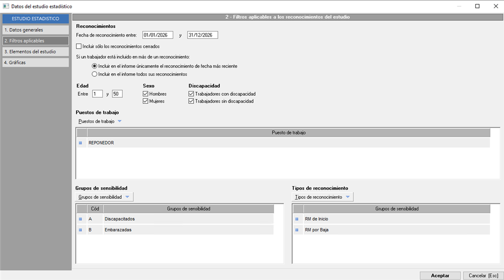Select the 'RM por Baja' row

coord(392,230)
